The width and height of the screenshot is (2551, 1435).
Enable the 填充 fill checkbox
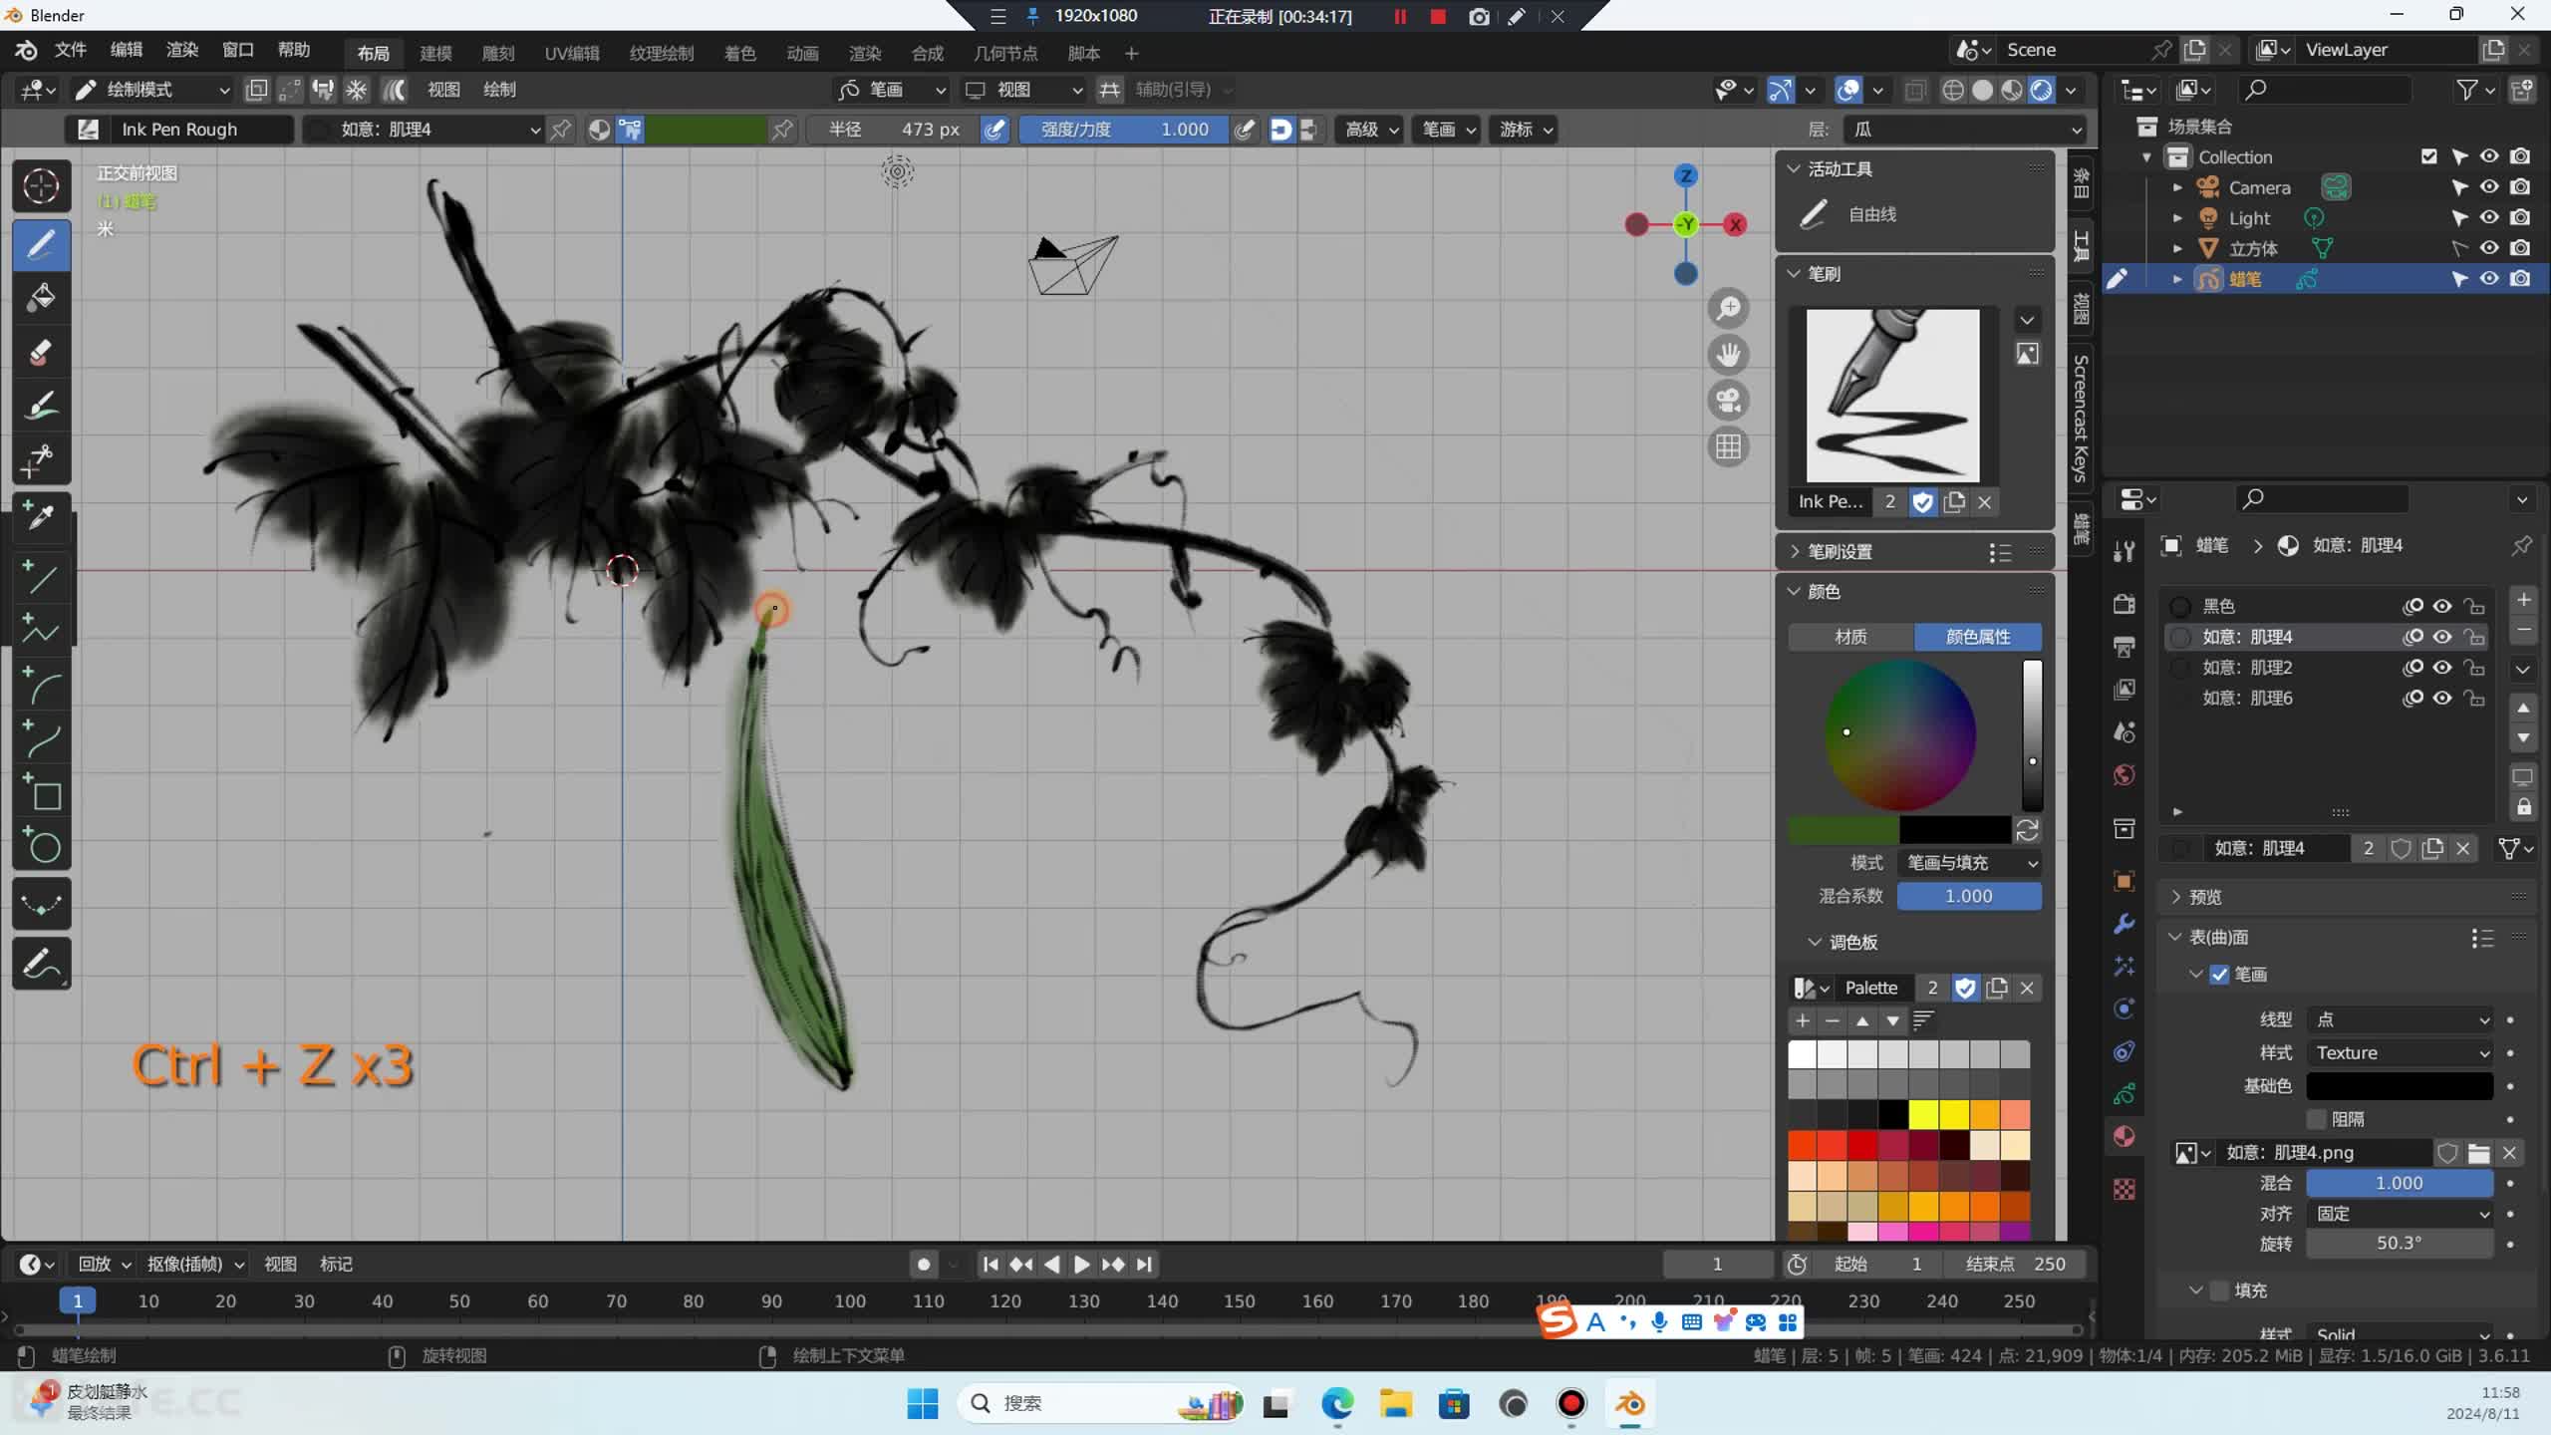2219,1291
